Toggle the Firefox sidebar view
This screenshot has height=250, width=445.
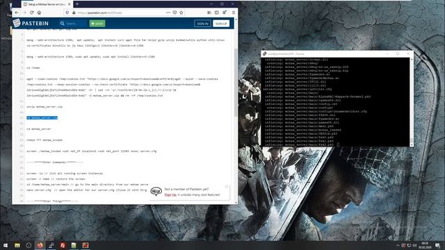click(217, 12)
